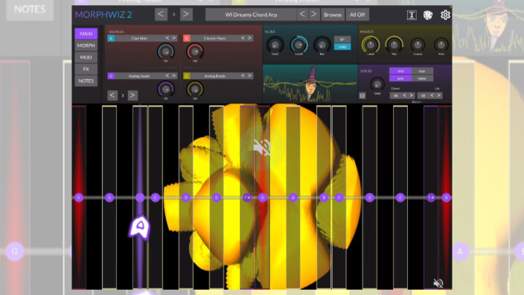Image resolution: width=524 pixels, height=295 pixels.
Task: Tap the first A note marker
Action: pyautogui.click(x=109, y=197)
